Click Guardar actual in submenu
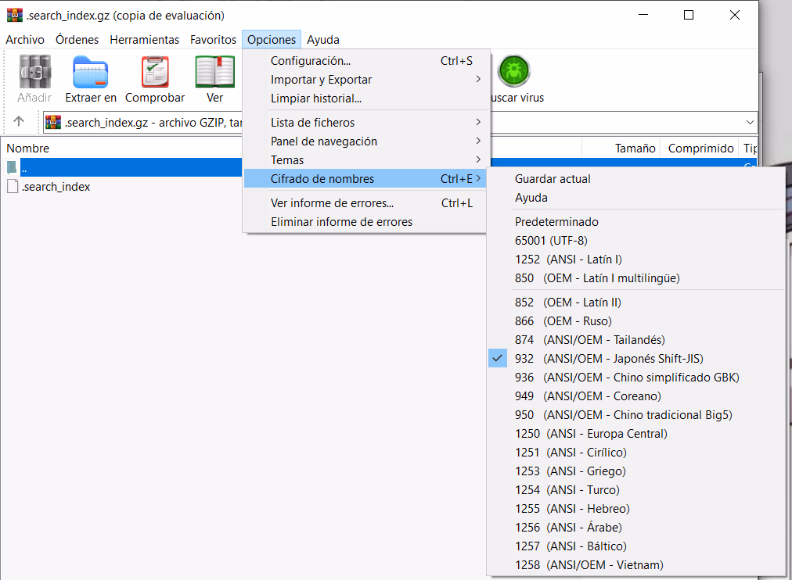Screen dimensions: 792x580 (553, 179)
